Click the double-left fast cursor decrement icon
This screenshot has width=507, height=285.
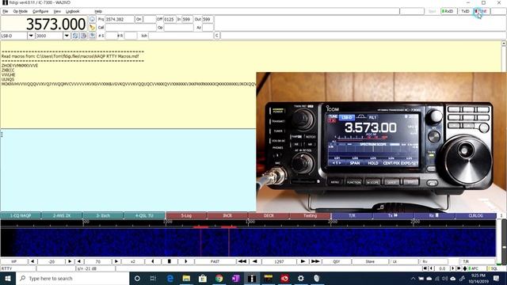tap(242, 261)
